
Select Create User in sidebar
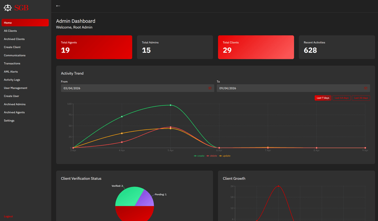tap(11, 96)
